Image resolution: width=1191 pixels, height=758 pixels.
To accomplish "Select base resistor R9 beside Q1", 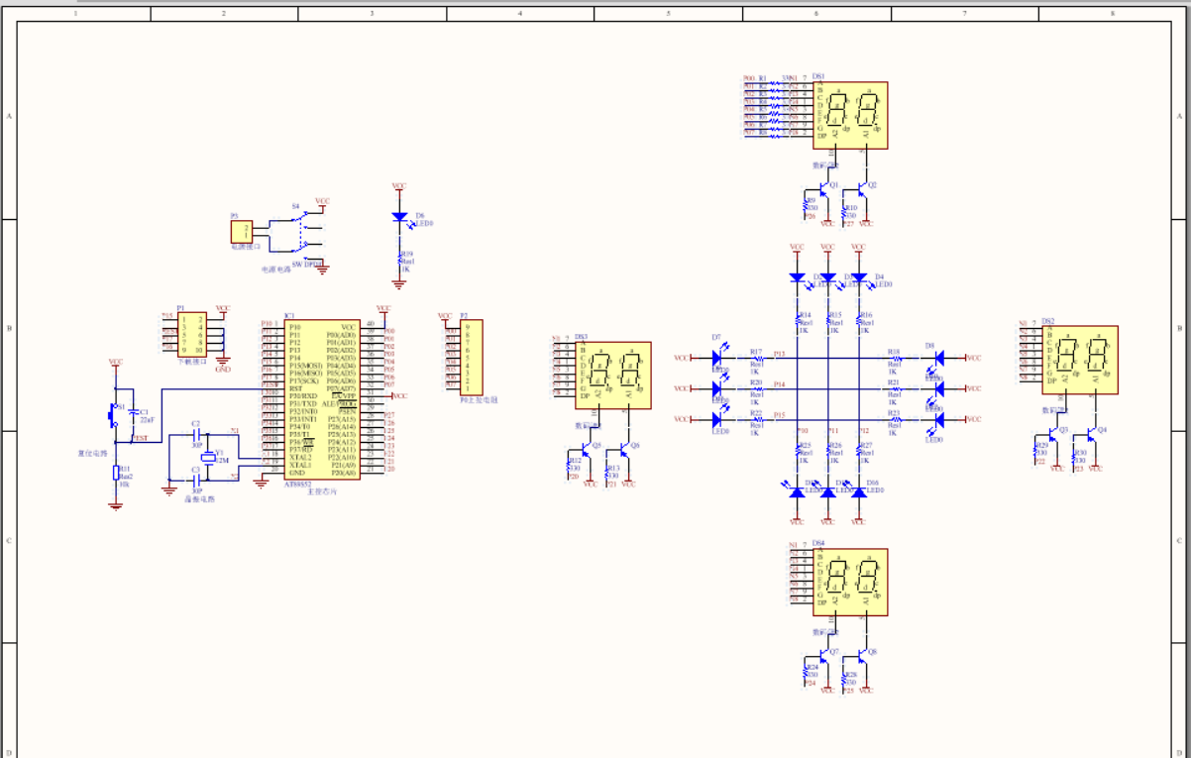I will point(805,204).
